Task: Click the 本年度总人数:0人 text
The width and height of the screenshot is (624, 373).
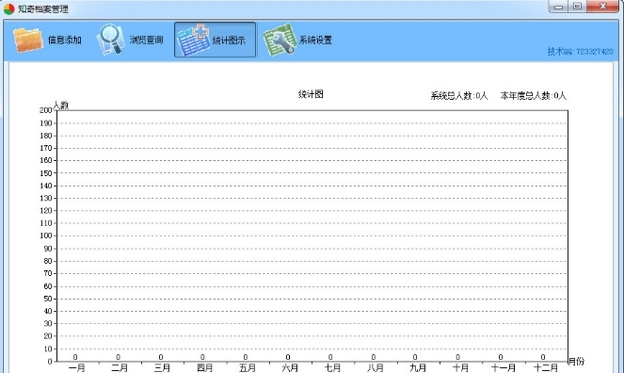Action: coord(534,95)
